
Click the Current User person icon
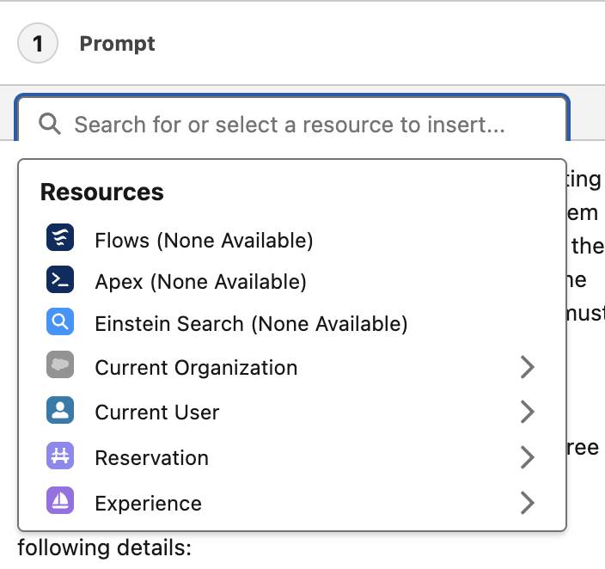pos(60,410)
